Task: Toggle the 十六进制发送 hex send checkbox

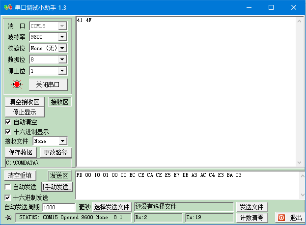Action: click(7, 197)
